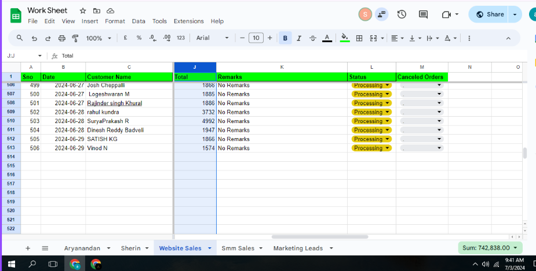Open the comments icon in header
The width and height of the screenshot is (536, 271).
click(x=423, y=14)
